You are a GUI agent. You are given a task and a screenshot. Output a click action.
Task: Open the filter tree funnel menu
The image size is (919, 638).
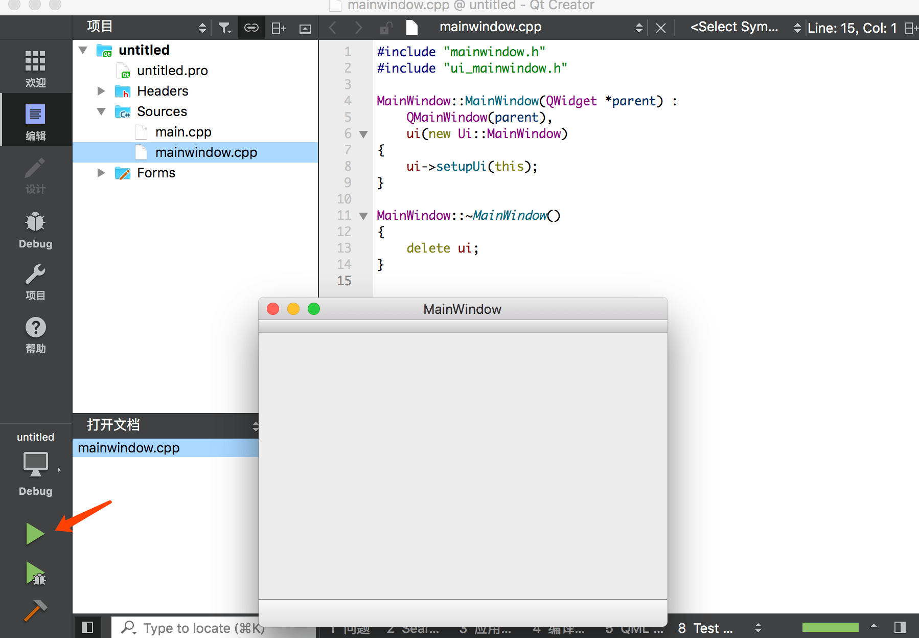[x=224, y=28]
